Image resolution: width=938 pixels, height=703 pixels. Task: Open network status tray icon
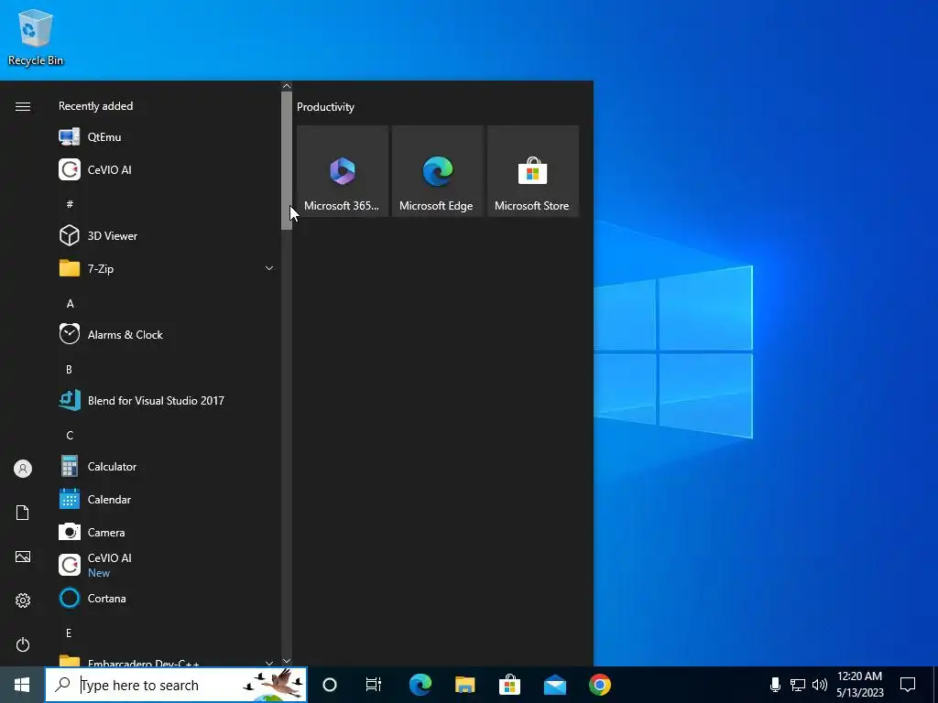click(x=798, y=685)
